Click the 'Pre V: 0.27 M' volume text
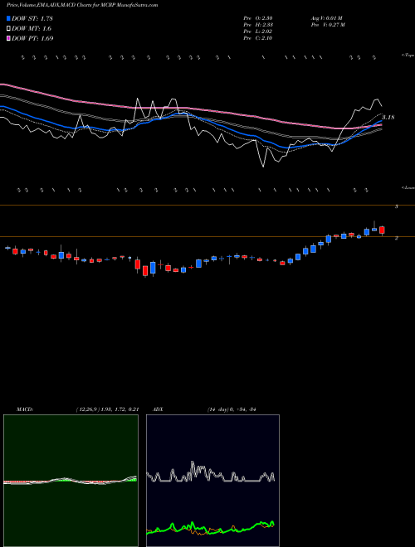The image size is (415, 547). (x=328, y=25)
